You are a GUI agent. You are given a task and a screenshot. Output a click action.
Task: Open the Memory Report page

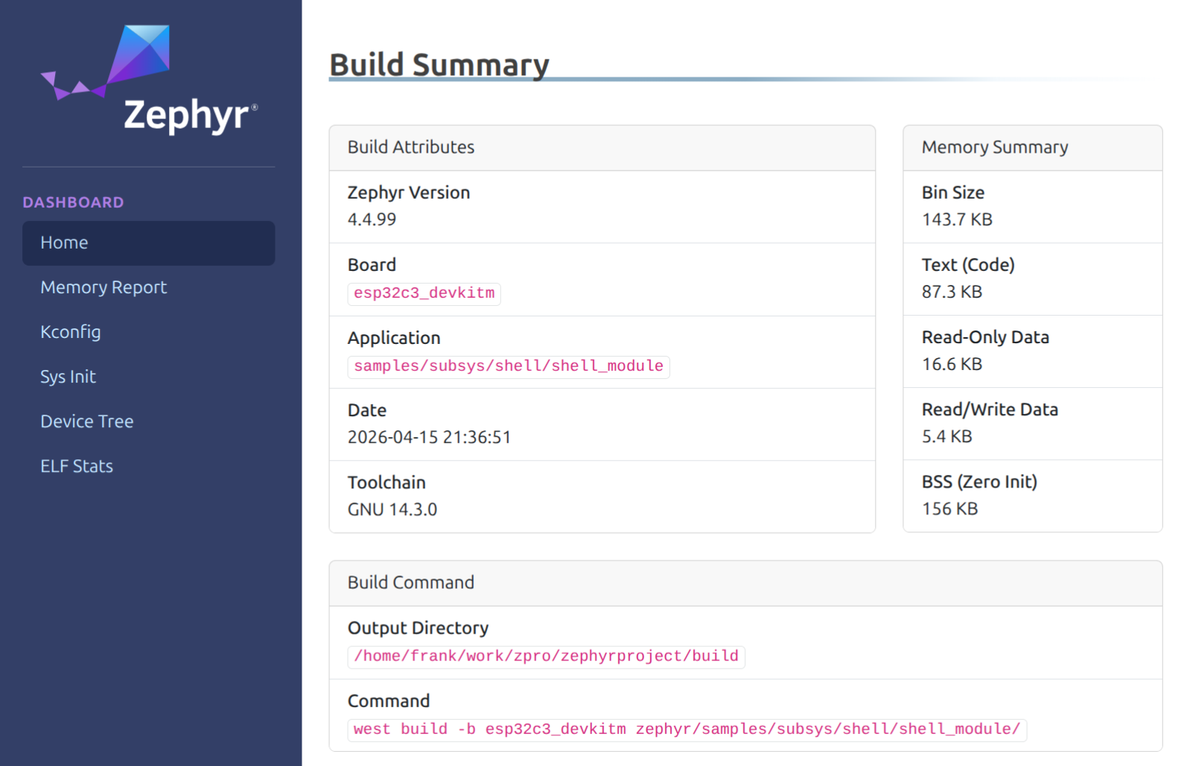click(x=104, y=287)
